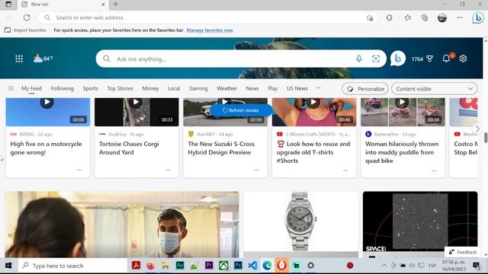This screenshot has height=274, width=488.
Task: Open Premiere Pro from the taskbar
Action: pyautogui.click(x=209, y=266)
